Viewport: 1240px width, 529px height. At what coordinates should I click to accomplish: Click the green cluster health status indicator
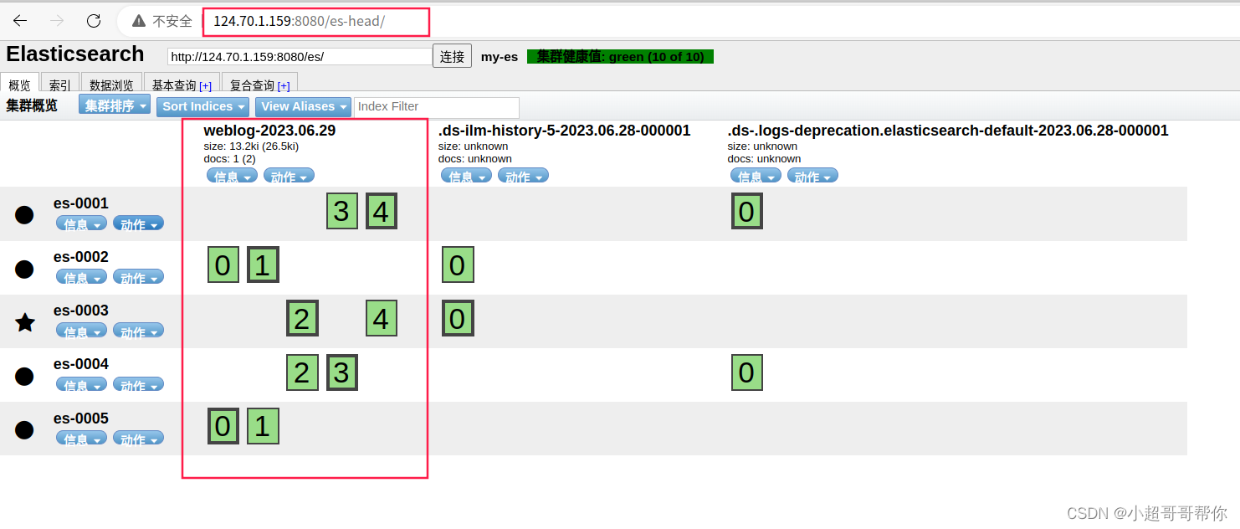click(620, 56)
